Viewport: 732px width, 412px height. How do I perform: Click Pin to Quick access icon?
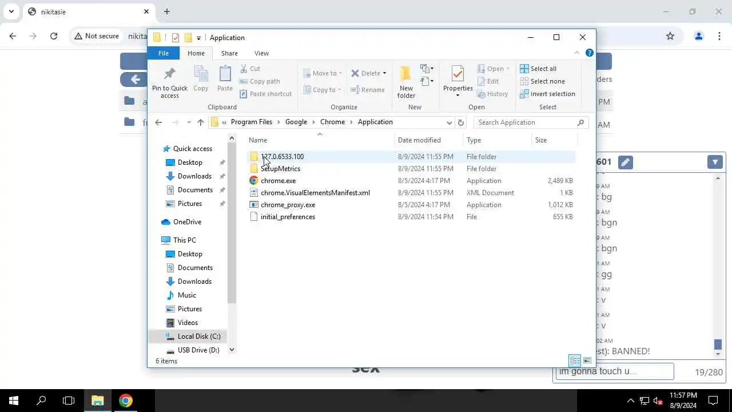[169, 82]
